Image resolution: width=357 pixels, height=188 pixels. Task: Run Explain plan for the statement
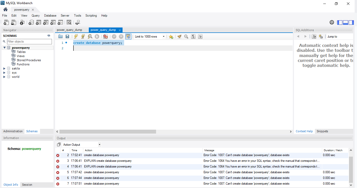[x=90, y=37]
